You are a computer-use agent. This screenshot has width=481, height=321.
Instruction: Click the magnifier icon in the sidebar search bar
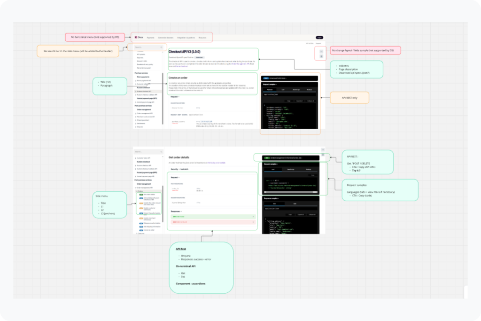tap(161, 47)
